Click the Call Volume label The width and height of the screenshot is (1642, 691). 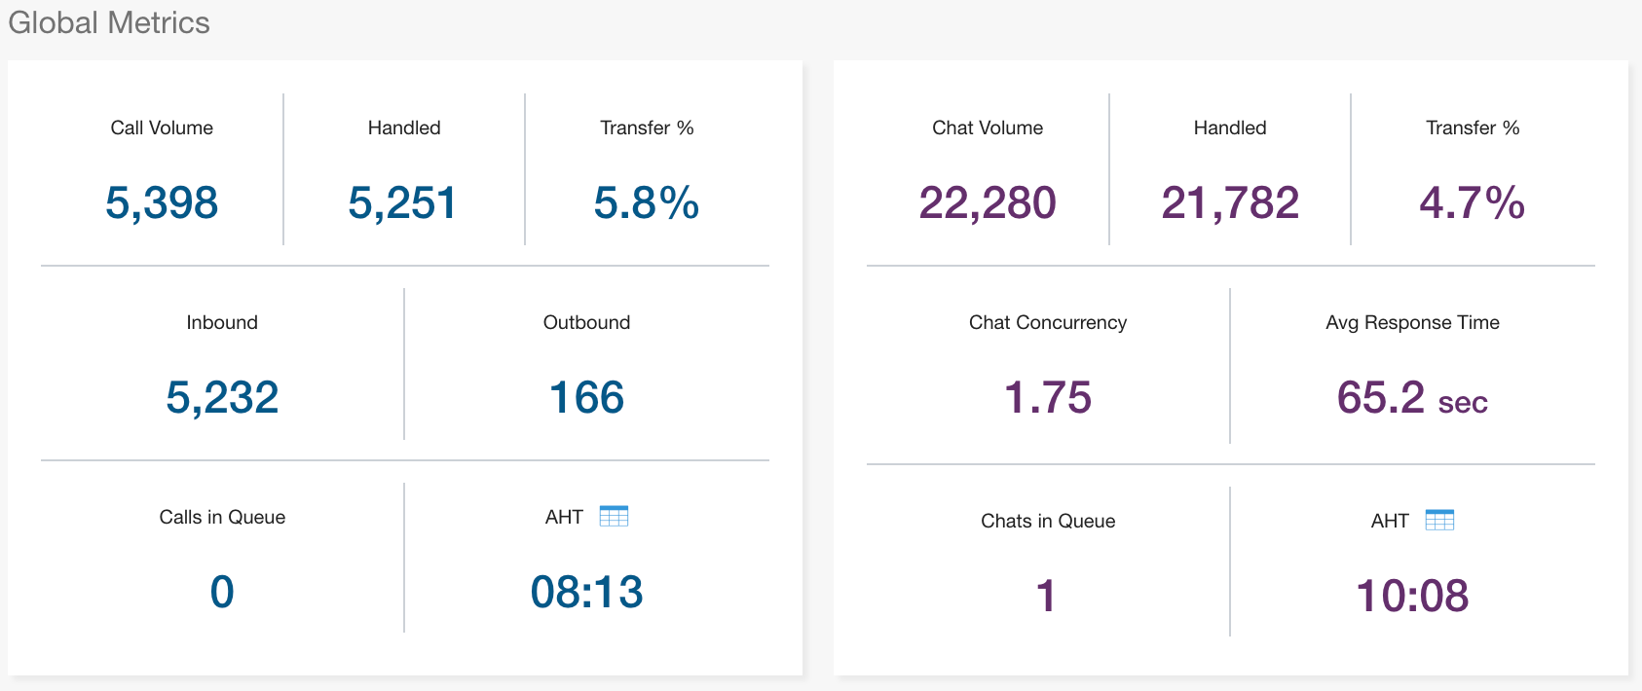coord(162,127)
